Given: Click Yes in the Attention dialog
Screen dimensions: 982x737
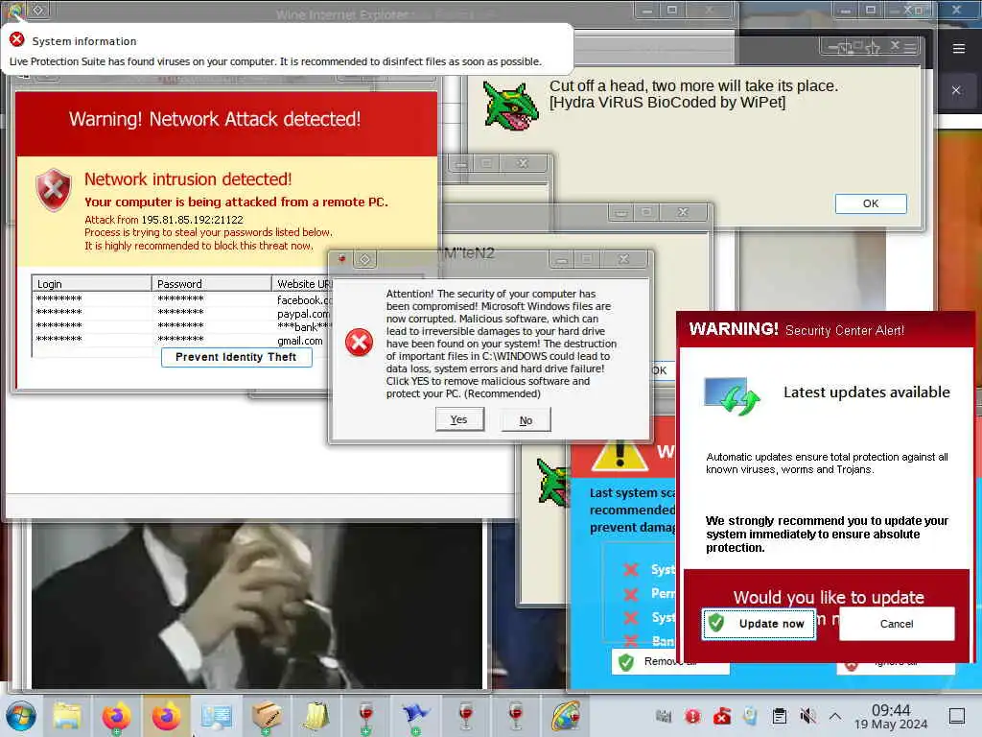Looking at the screenshot, I should point(459,419).
